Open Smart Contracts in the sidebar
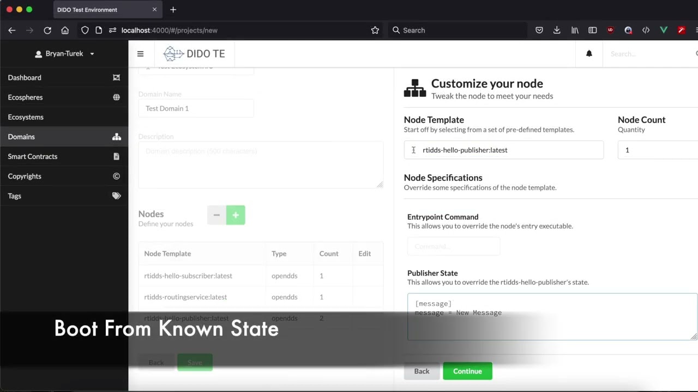698x392 pixels. pos(64,156)
